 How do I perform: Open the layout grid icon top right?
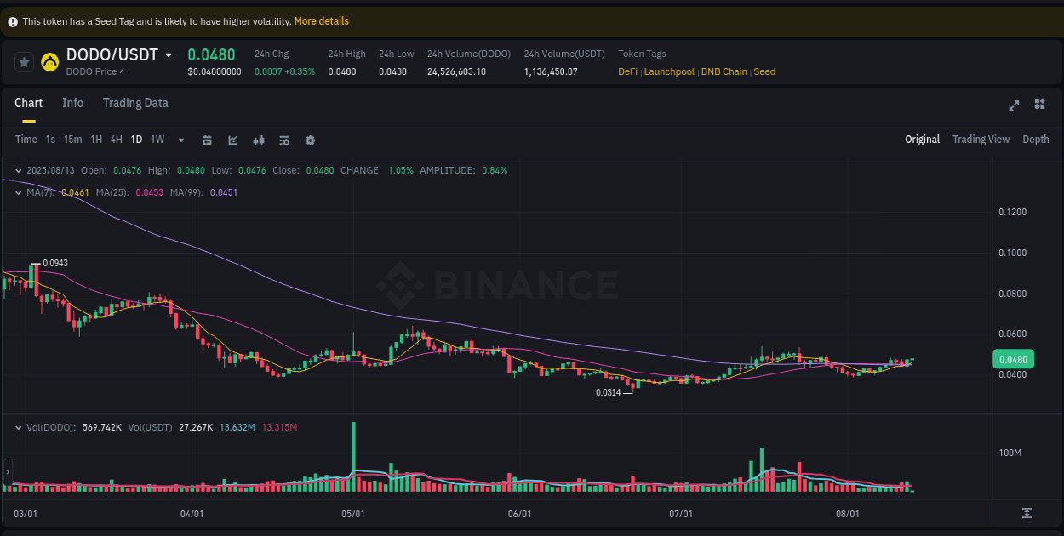pyautogui.click(x=1039, y=105)
